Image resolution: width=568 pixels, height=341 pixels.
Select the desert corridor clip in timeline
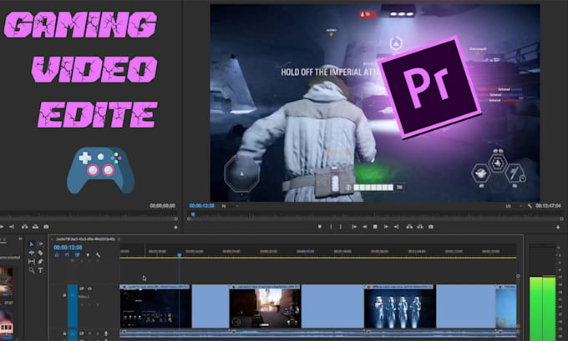click(x=265, y=306)
